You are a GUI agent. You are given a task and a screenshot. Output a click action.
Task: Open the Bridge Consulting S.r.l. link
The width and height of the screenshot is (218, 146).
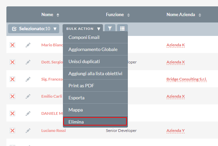[186, 79]
